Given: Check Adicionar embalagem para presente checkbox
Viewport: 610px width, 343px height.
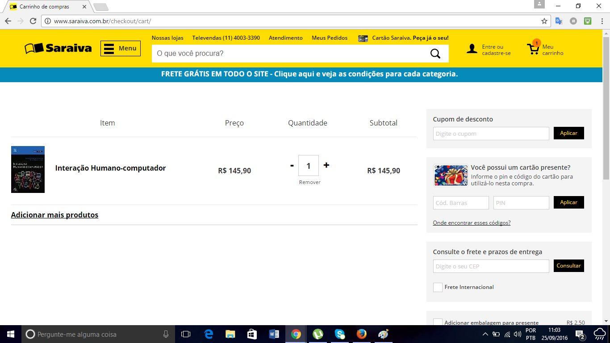Looking at the screenshot, I should 438,322.
